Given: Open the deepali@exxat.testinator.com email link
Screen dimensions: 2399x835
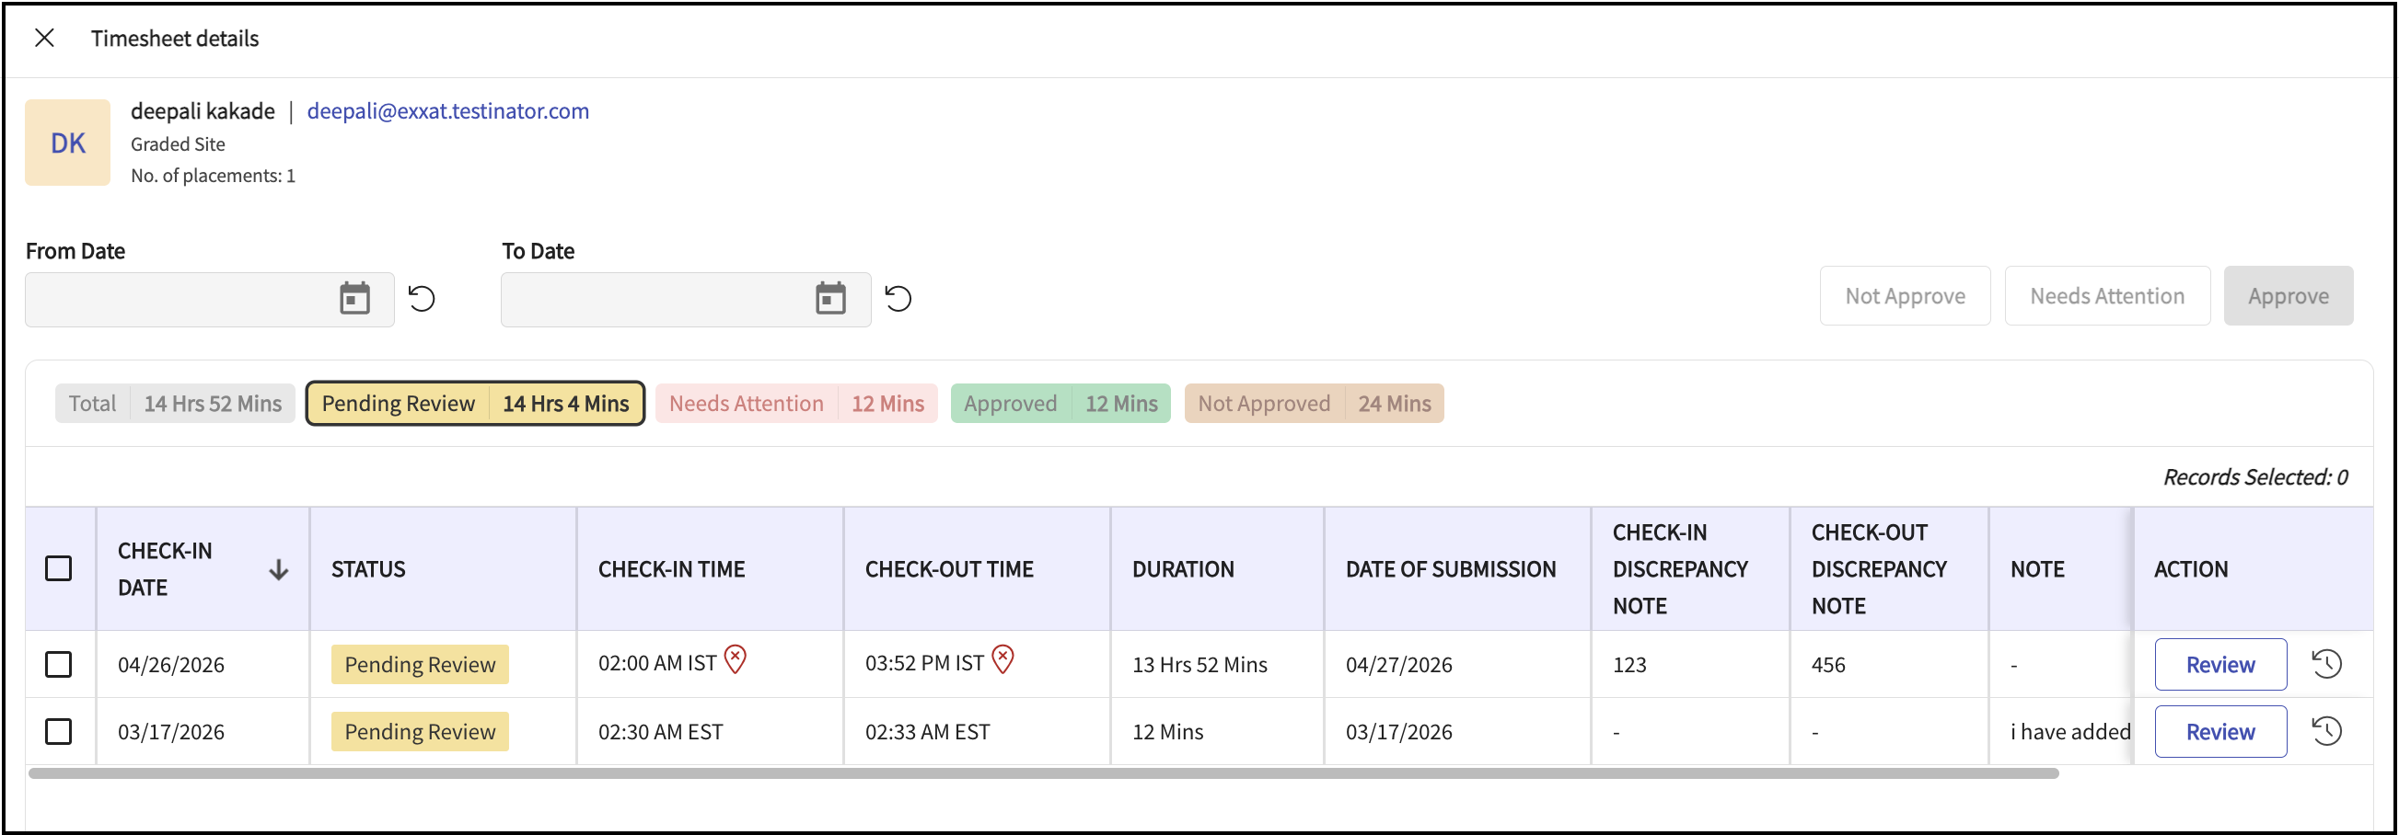Looking at the screenshot, I should (448, 110).
